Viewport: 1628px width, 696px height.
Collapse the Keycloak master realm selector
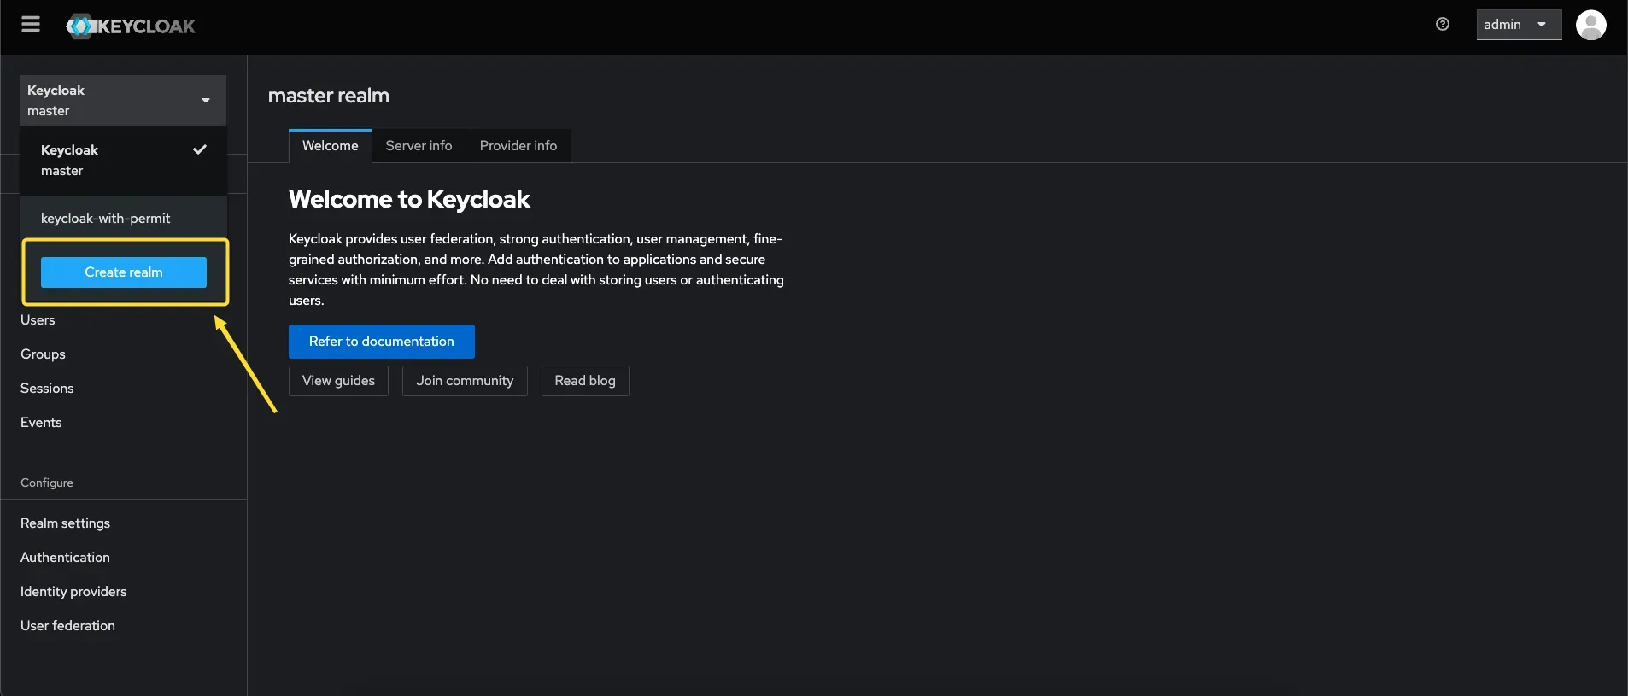(x=123, y=101)
